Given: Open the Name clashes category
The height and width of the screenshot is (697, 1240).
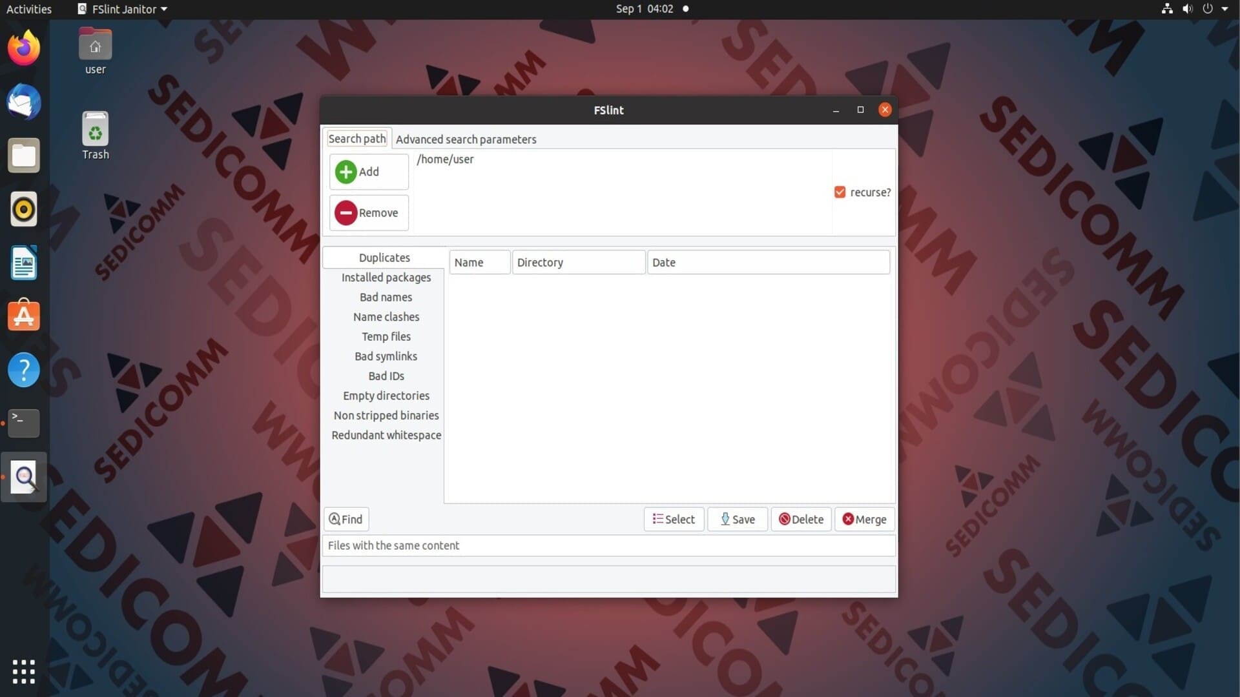Looking at the screenshot, I should click(x=386, y=317).
